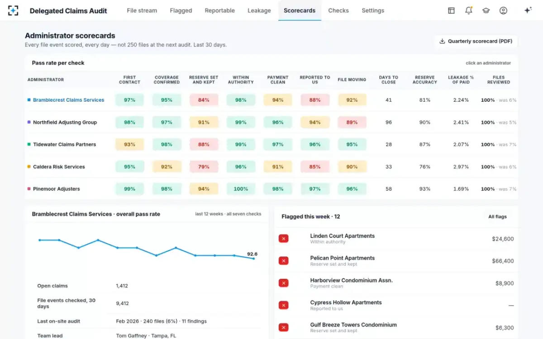Image resolution: width=543 pixels, height=339 pixels.
Task: Open the Leakage tab
Action: [x=259, y=10]
